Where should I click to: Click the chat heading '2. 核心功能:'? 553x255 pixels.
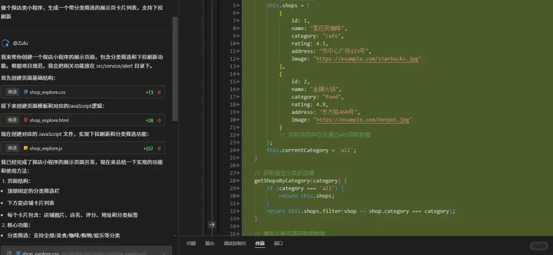tap(16, 225)
